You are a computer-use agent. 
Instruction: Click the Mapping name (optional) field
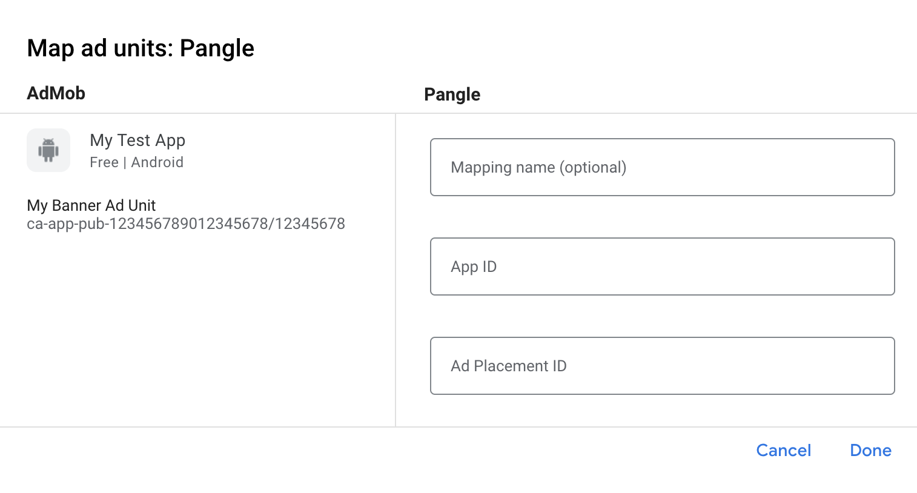(662, 167)
